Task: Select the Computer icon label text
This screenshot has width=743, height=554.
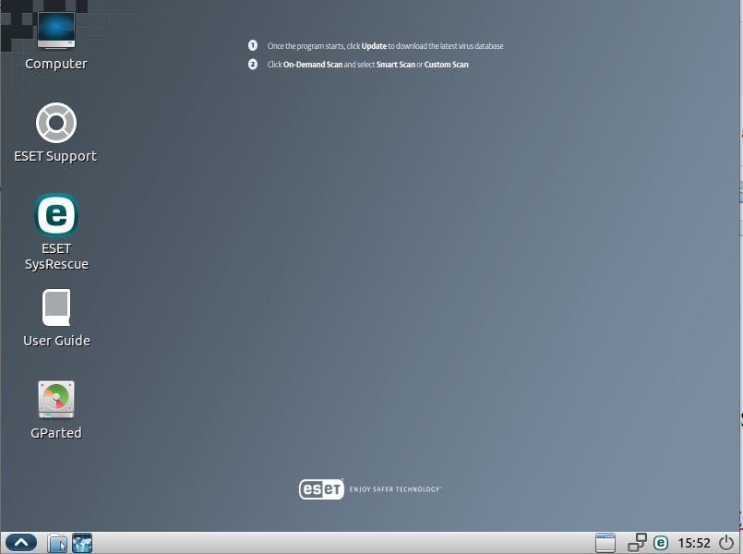Action: tap(56, 64)
